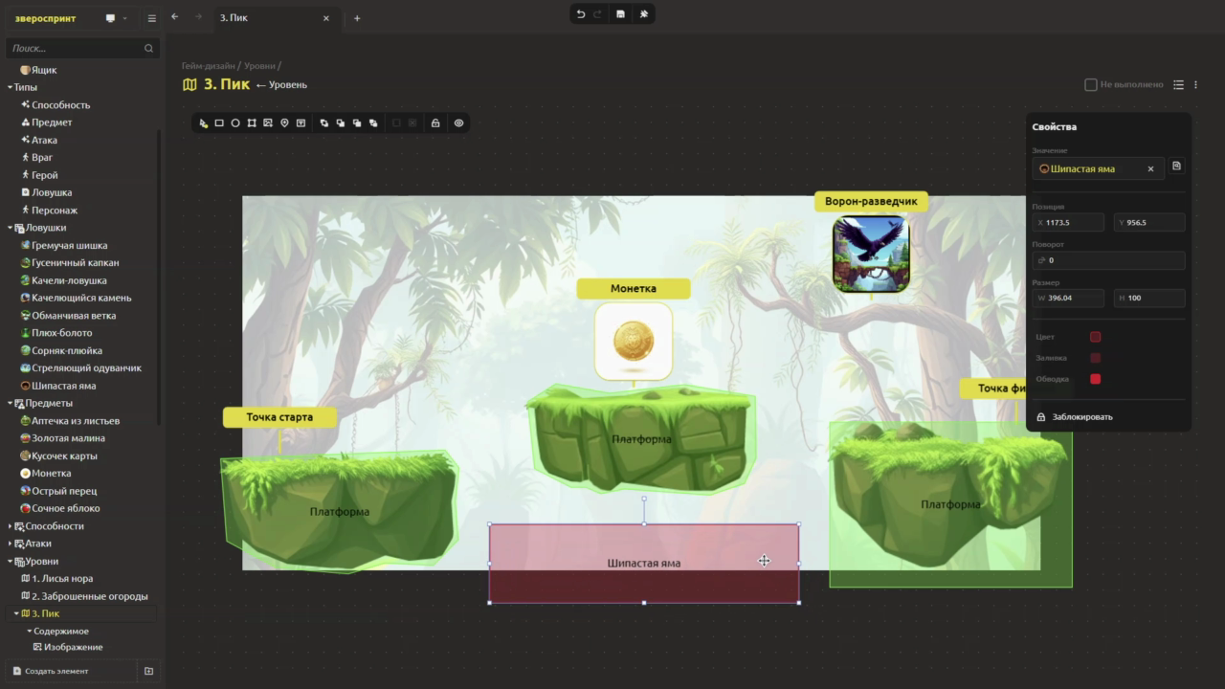
Task: Toggle 'Заблокировать' lock in properties panel
Action: [1075, 417]
